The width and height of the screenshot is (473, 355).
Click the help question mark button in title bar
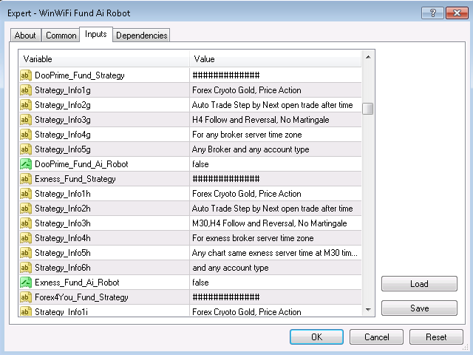(432, 13)
